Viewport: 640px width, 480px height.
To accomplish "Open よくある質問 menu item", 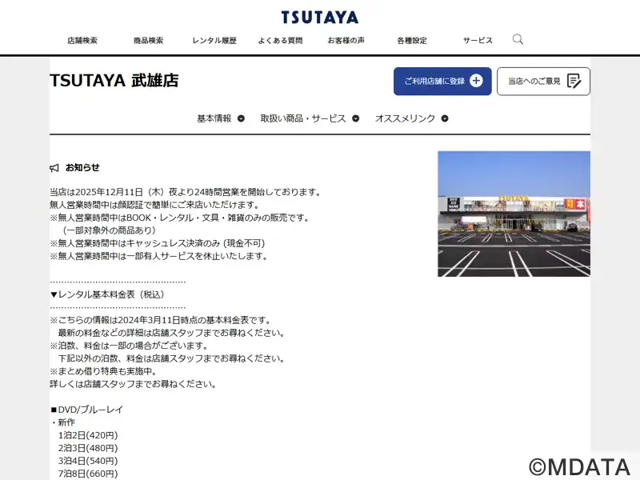I will [x=280, y=41].
